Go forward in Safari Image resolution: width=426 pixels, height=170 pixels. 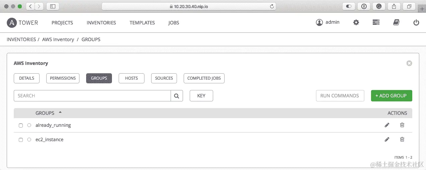(39, 6)
